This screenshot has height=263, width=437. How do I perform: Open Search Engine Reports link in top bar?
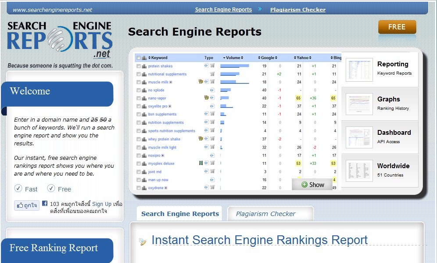223,10
